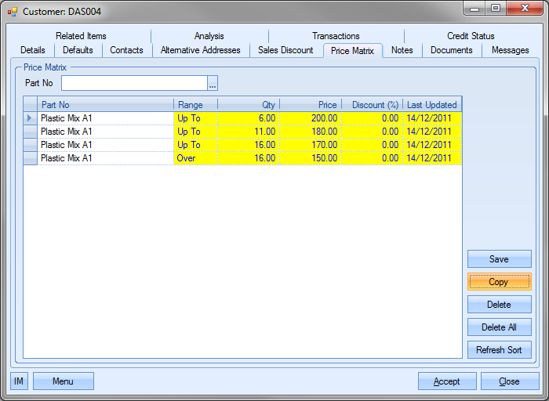Select the yellow 150.00 price cell

pyautogui.click(x=310, y=158)
